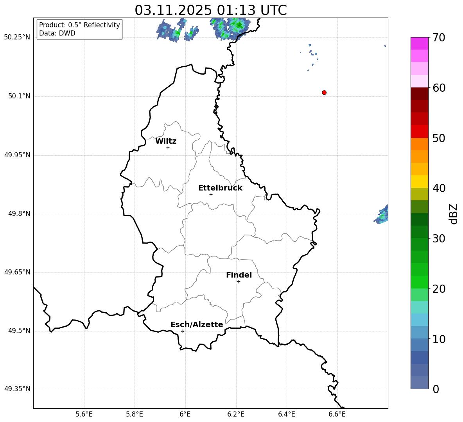The width and height of the screenshot is (463, 422).
Task: Click the green radar echo cluster at top center
Action: pos(231,28)
